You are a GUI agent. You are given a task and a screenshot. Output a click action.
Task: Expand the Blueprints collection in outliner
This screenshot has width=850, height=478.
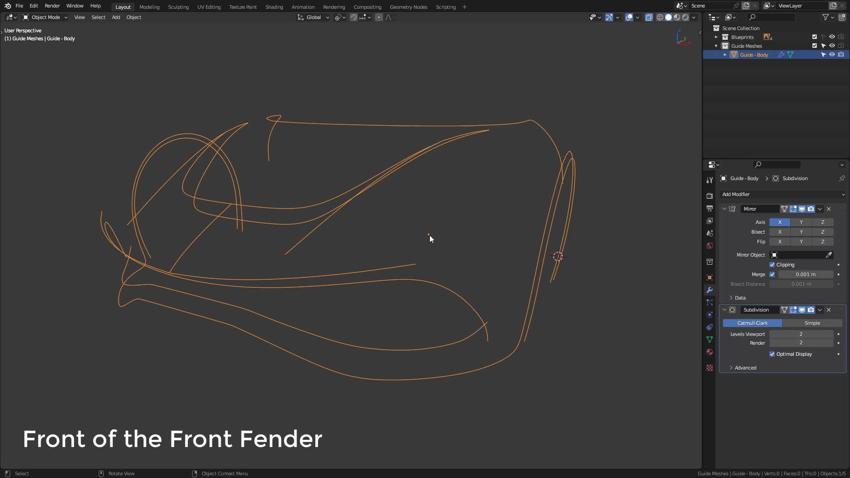pyautogui.click(x=716, y=37)
